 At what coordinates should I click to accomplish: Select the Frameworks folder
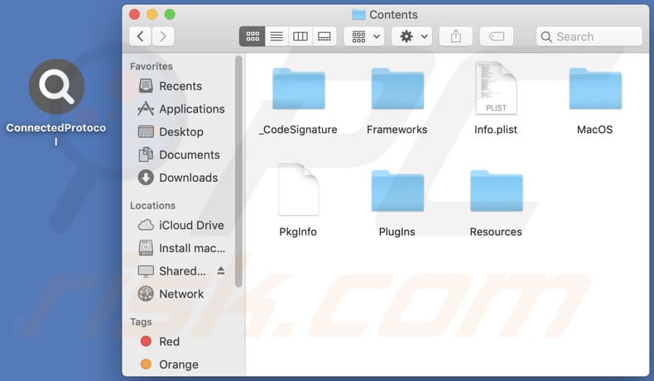coord(397,88)
